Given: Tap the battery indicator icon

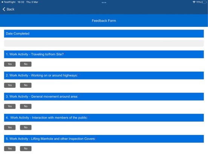Looking at the screenshot, I should [204, 2].
